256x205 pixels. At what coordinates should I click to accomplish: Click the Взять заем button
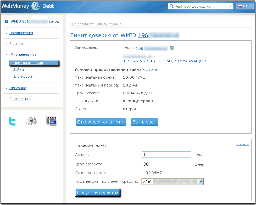pyautogui.click(x=144, y=122)
